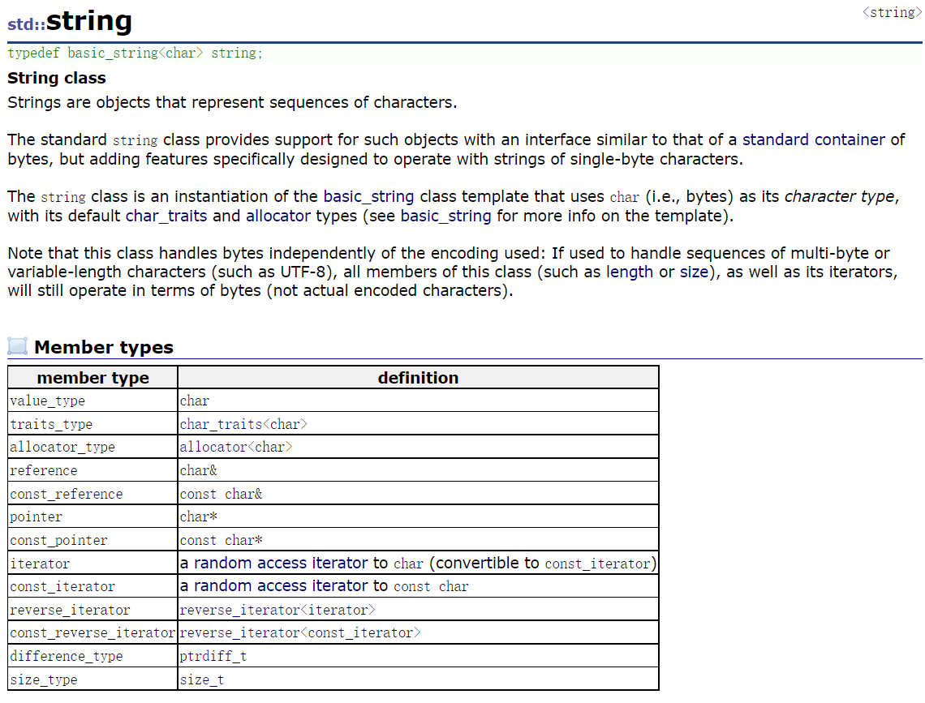Click the pillow icon beside Member types heading
Image resolution: width=925 pixels, height=703 pixels.
[16, 345]
